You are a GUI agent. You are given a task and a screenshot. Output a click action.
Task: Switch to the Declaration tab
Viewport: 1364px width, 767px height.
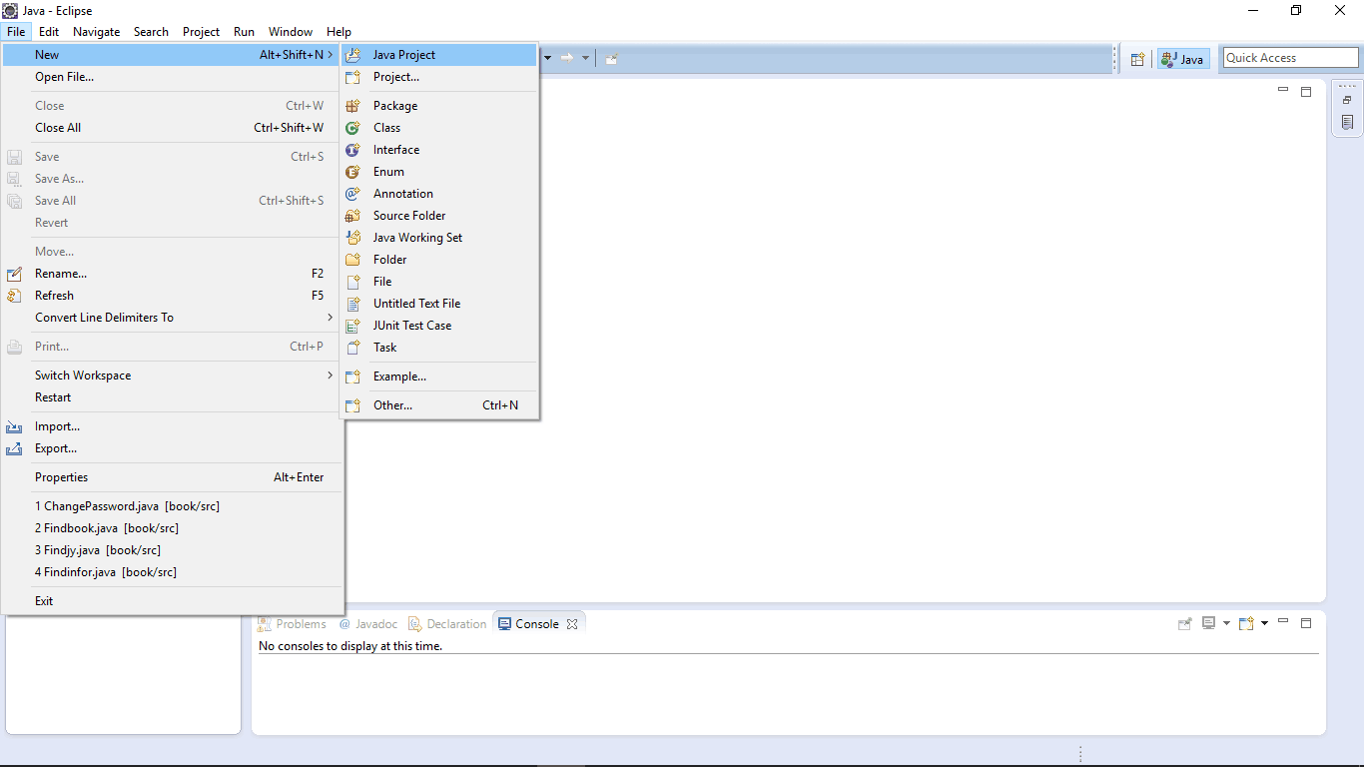click(x=447, y=624)
